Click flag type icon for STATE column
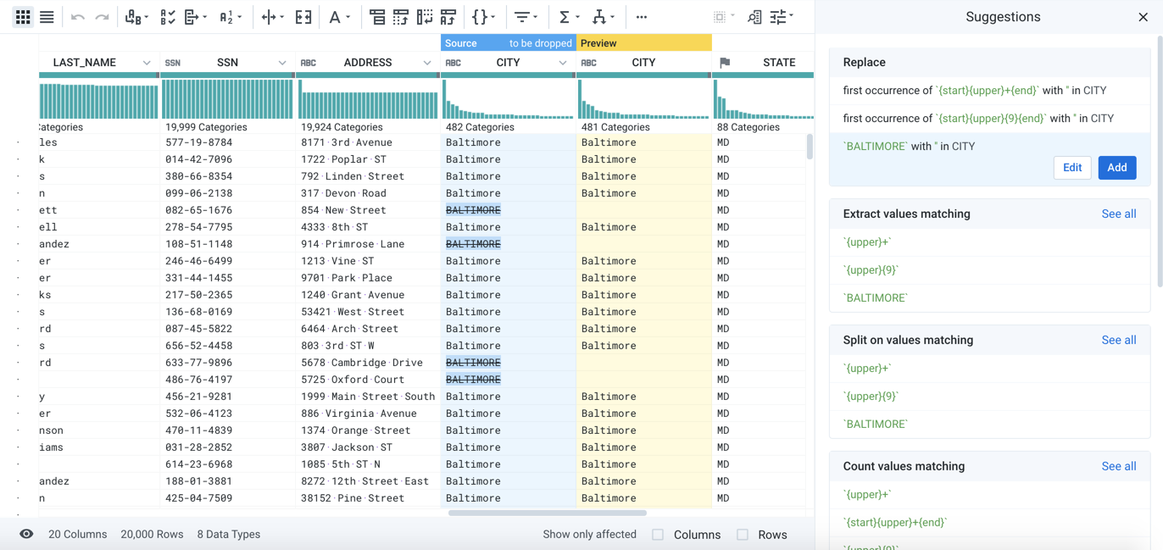The image size is (1163, 550). (x=725, y=63)
